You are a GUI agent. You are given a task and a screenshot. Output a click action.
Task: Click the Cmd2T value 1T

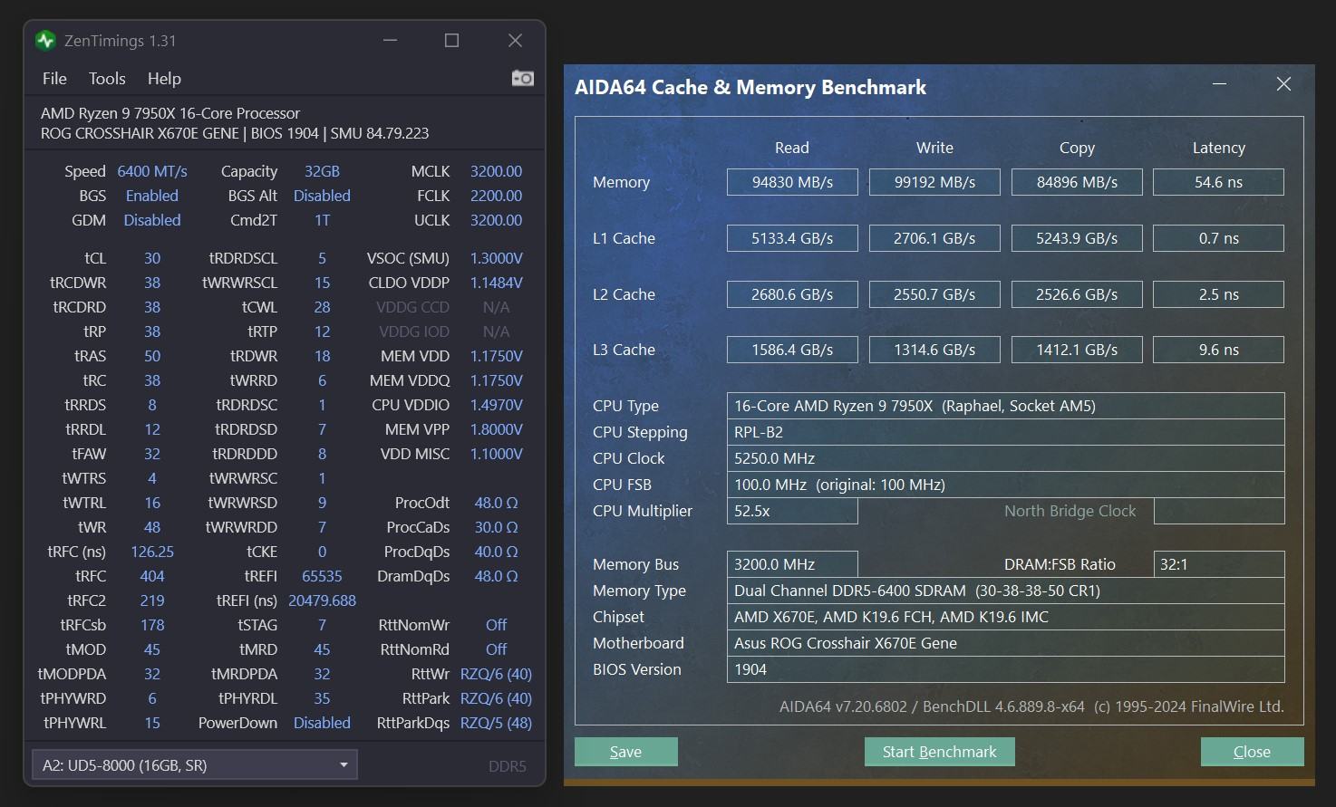(322, 220)
